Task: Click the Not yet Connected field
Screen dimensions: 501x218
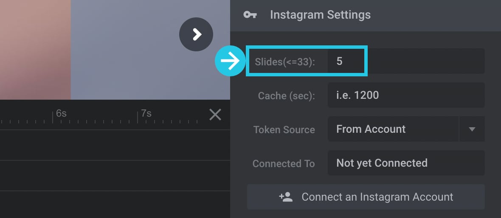Action: [x=406, y=163]
